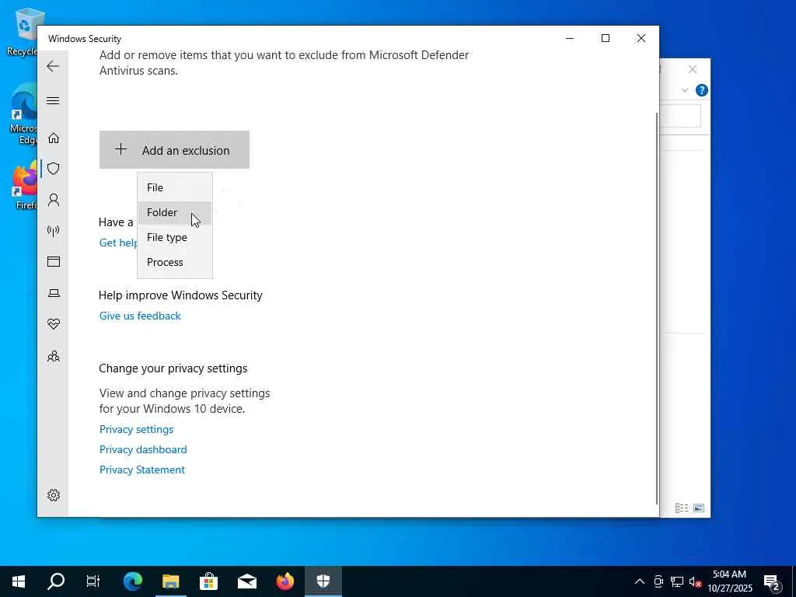The width and height of the screenshot is (796, 597).
Task: Open the hamburger navigation menu
Action: click(53, 100)
